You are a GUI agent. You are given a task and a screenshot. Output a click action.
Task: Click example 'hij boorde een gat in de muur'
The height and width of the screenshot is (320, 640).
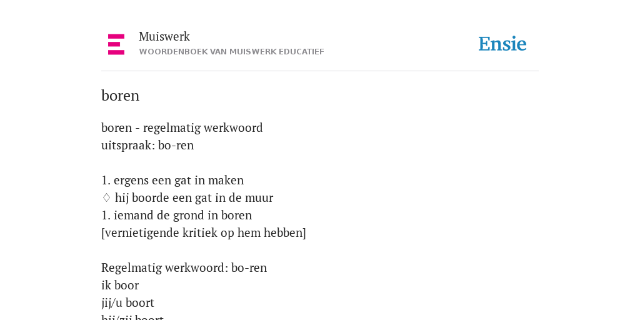[x=194, y=198]
